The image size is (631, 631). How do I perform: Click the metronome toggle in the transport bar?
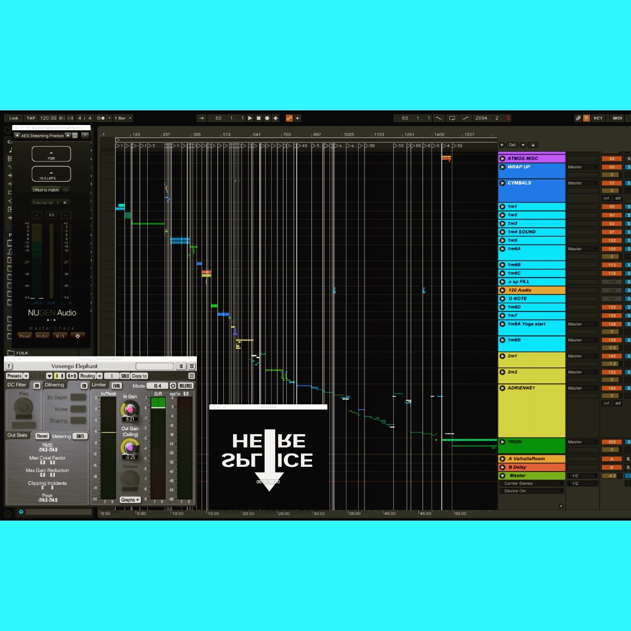tap(100, 118)
